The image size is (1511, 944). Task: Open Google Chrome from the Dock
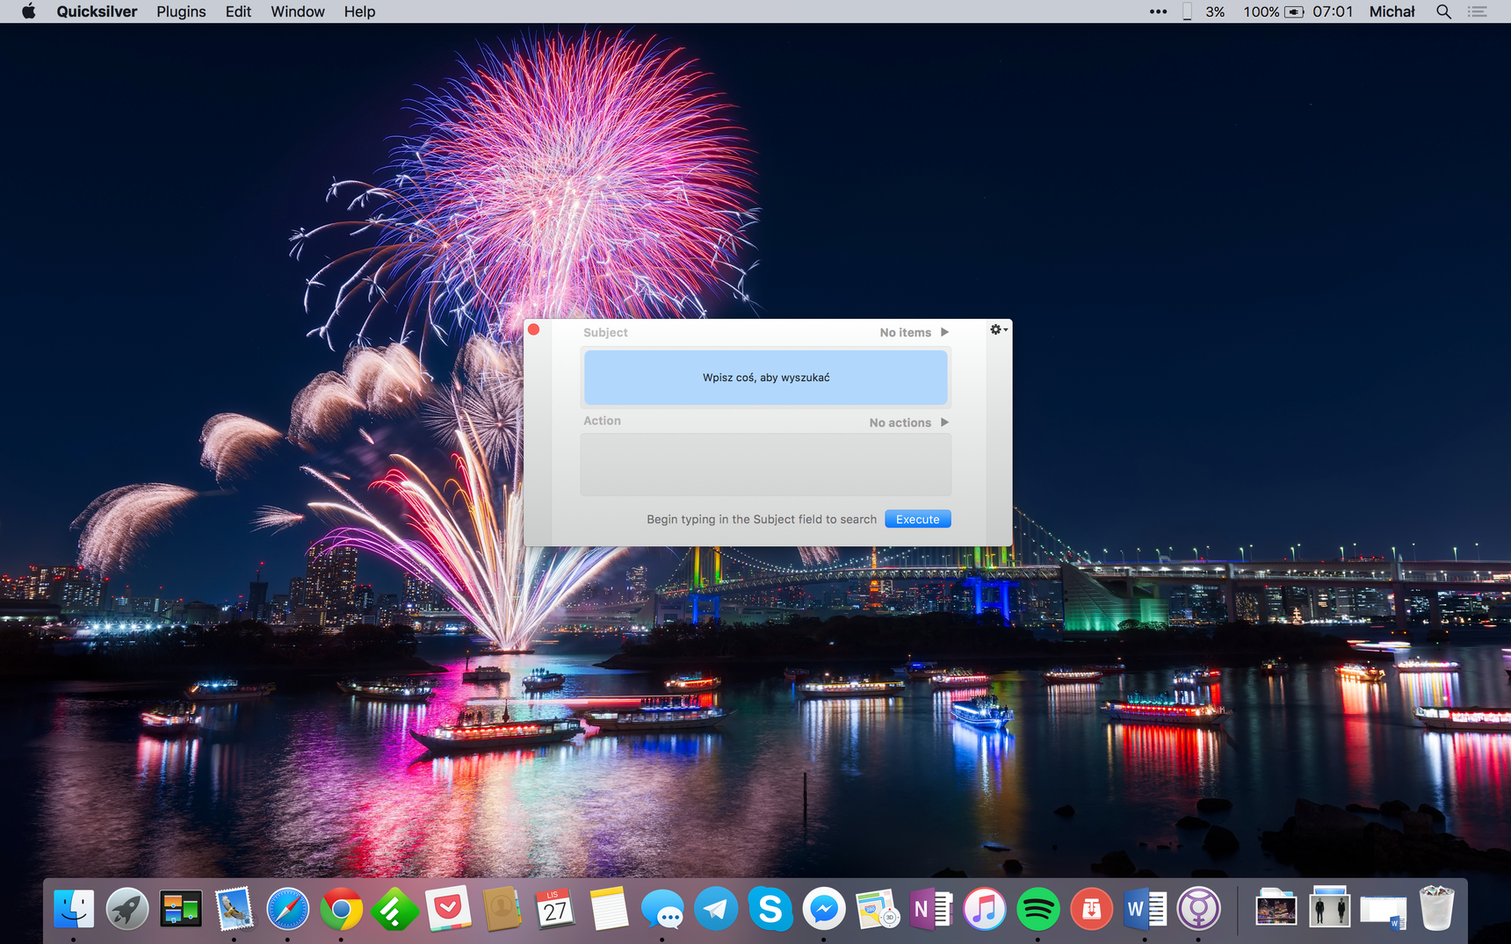[342, 909]
